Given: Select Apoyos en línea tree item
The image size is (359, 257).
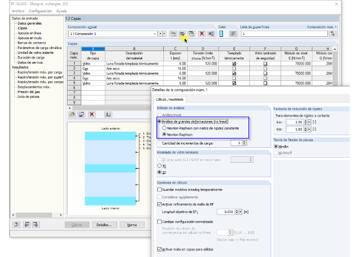Looking at the screenshot, I should 29,33.
